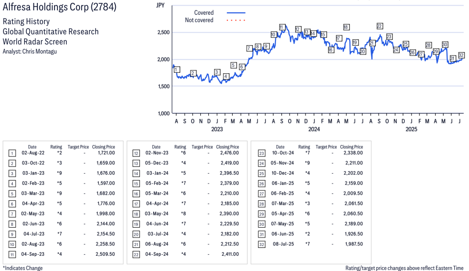469x271 pixels.
Task: Click the 2023 year label below the chart
Action: coord(217,129)
